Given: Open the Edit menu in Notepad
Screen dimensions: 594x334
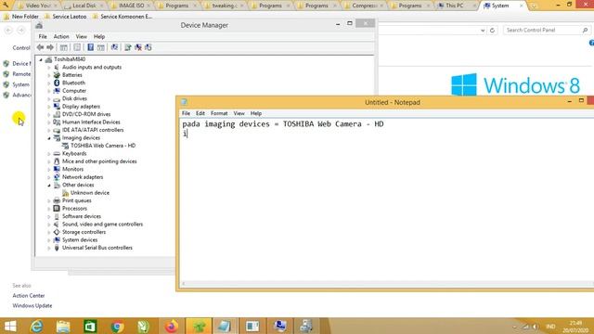Looking at the screenshot, I should click(x=200, y=113).
